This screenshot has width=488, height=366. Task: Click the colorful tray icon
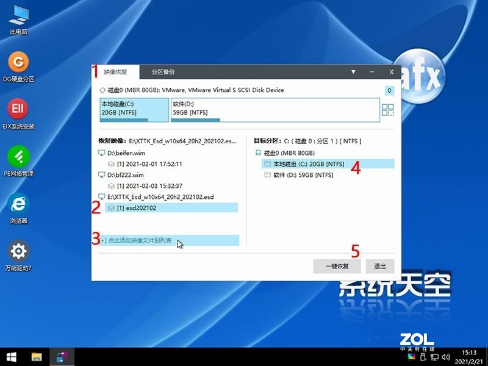pos(411,357)
